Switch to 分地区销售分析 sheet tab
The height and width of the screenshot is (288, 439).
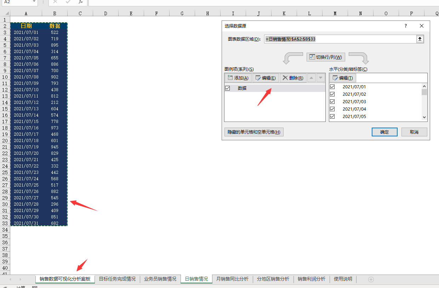click(273, 279)
